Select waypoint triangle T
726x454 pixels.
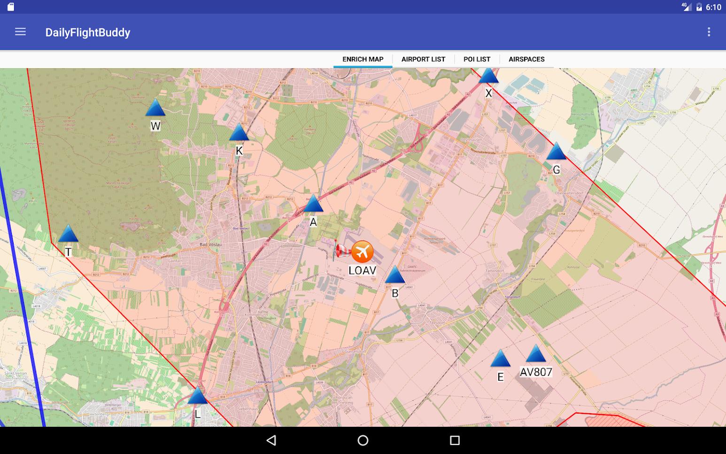pos(68,234)
